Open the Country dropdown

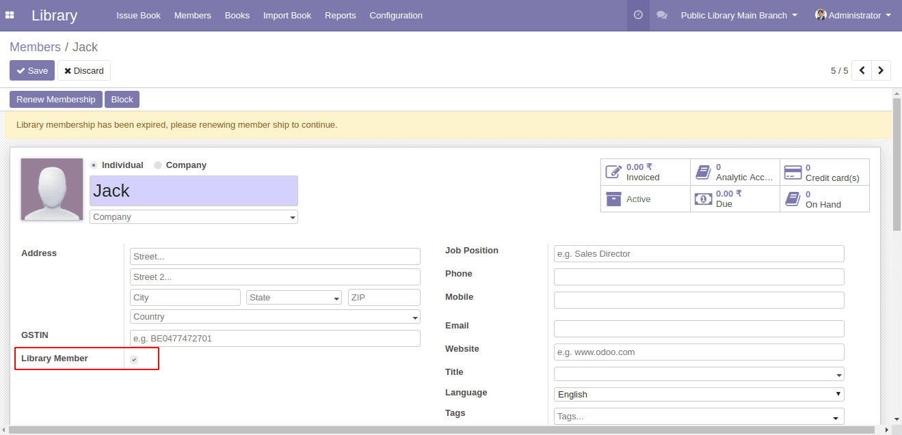275,317
